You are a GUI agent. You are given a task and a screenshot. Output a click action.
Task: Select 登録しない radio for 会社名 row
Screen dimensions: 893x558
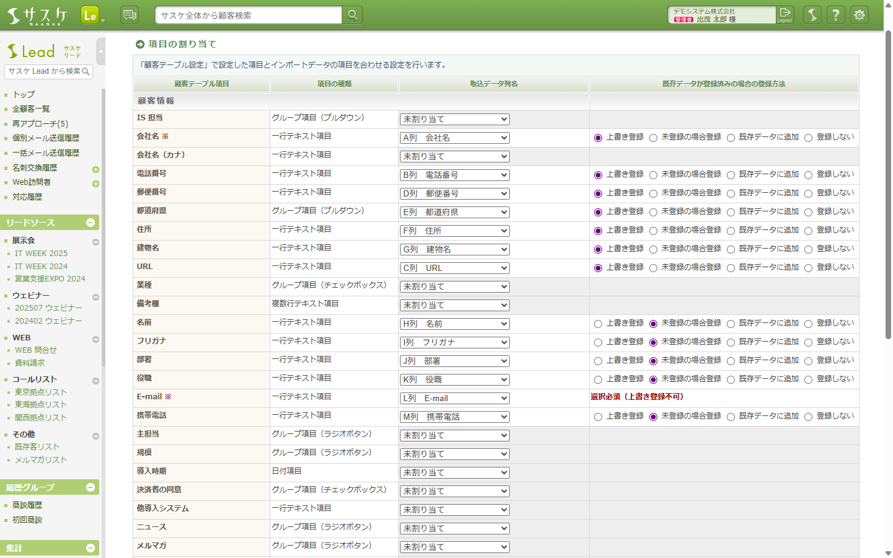click(808, 138)
